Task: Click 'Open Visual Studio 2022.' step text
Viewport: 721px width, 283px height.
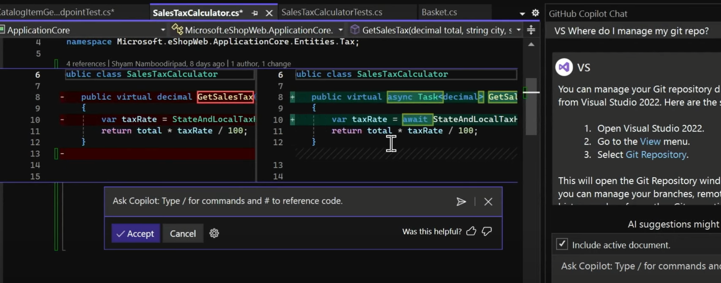Action: coord(650,129)
